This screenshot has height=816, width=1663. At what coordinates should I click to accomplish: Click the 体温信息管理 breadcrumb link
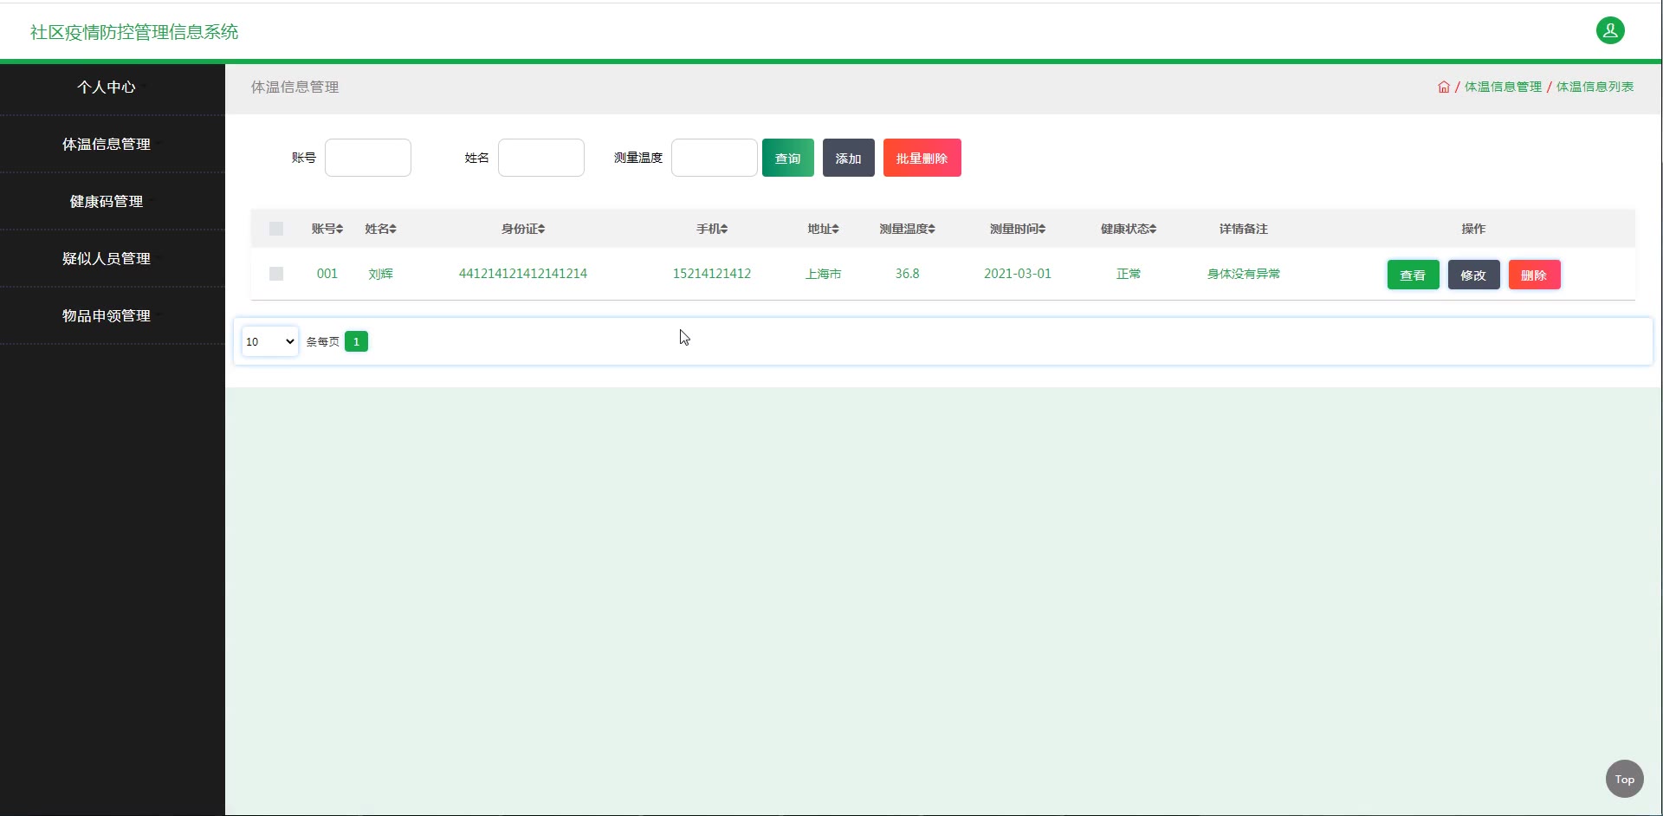click(1503, 87)
